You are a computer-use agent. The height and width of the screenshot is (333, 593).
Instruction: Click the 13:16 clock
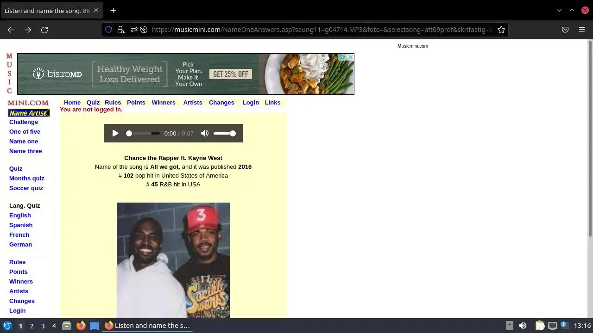point(582,326)
